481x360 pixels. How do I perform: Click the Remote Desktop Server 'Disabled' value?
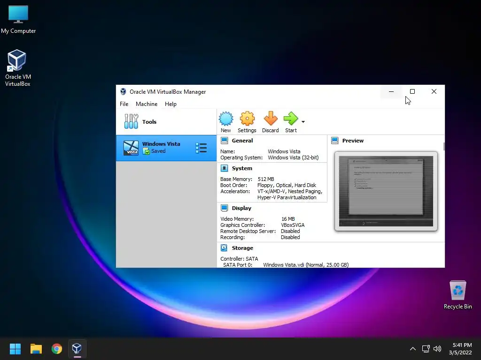tap(290, 231)
